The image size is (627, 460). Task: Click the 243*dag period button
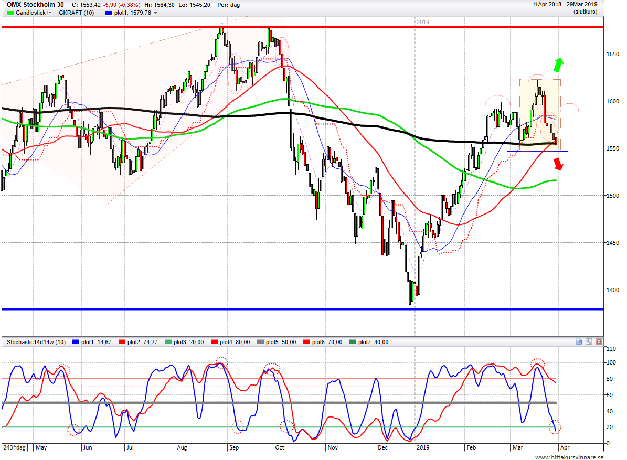14,447
